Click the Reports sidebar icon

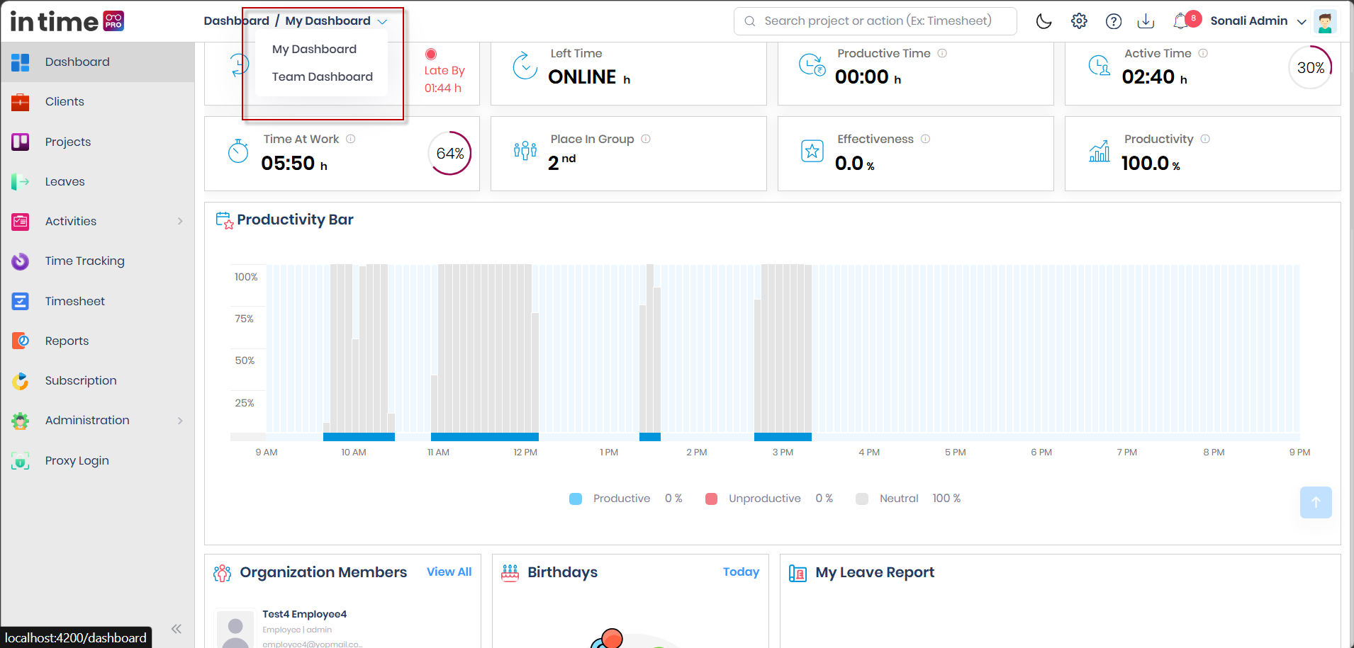click(21, 341)
